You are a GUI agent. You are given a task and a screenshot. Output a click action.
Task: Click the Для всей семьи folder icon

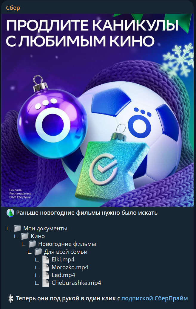[38, 252]
